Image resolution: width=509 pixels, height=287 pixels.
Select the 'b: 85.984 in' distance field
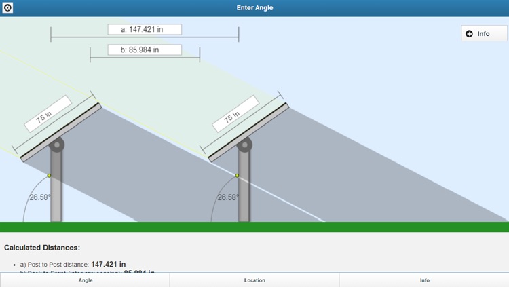click(x=145, y=50)
